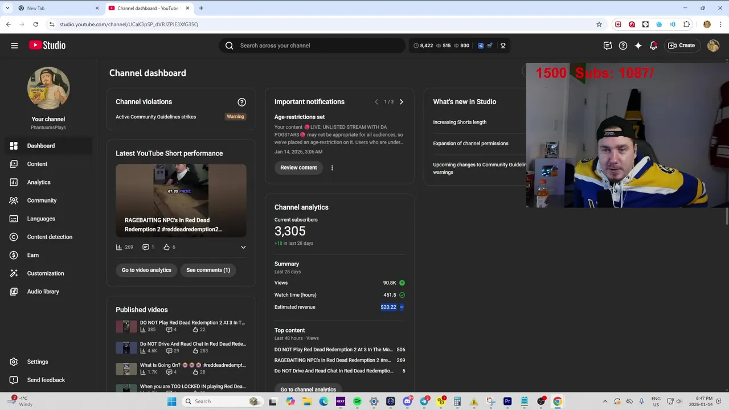Open Channel violations help icon
729x410 pixels.
(x=241, y=102)
